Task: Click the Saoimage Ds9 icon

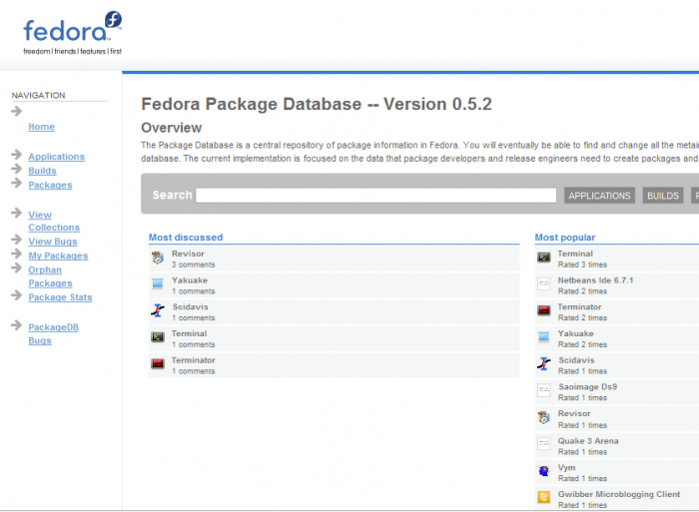Action: click(x=543, y=390)
